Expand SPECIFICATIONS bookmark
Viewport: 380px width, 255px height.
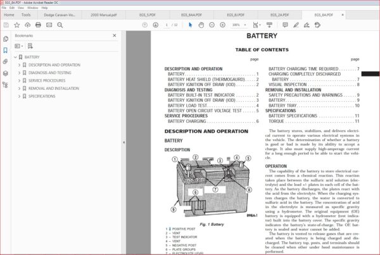pyautogui.click(x=19, y=96)
